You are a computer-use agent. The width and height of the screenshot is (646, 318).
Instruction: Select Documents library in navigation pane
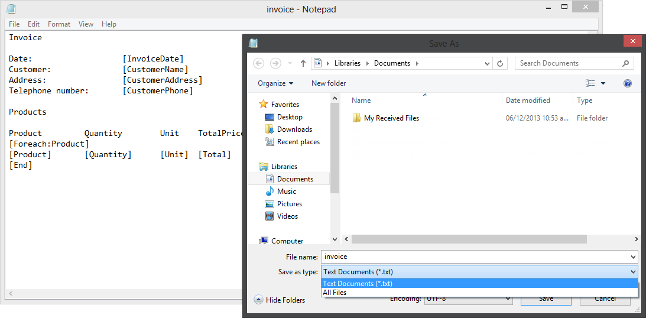click(289, 179)
